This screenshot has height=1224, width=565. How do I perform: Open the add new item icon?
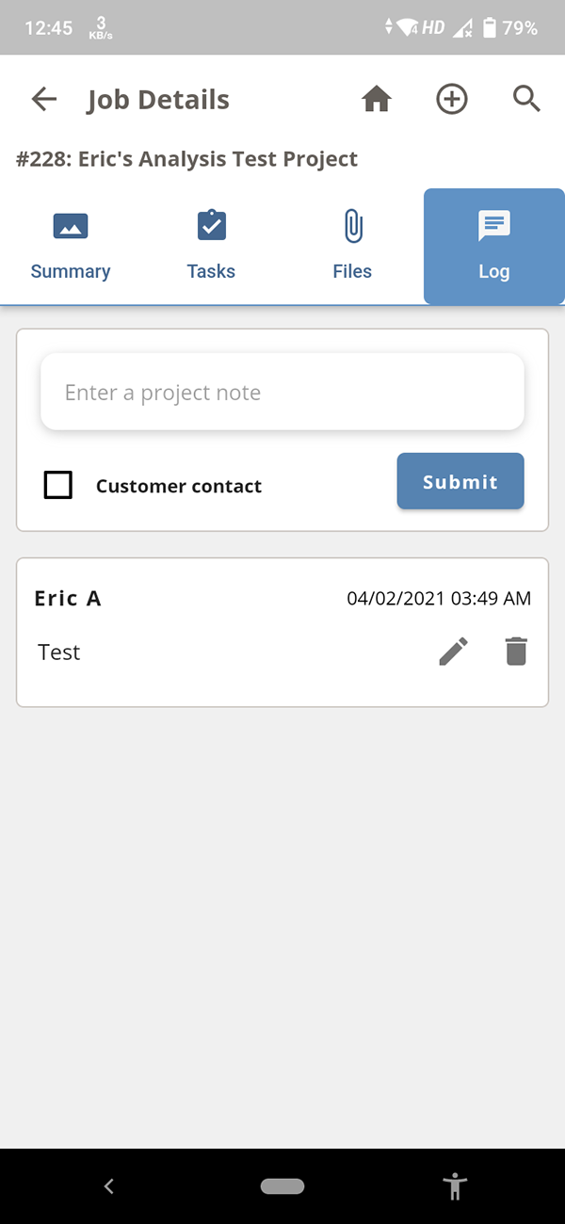(x=451, y=98)
